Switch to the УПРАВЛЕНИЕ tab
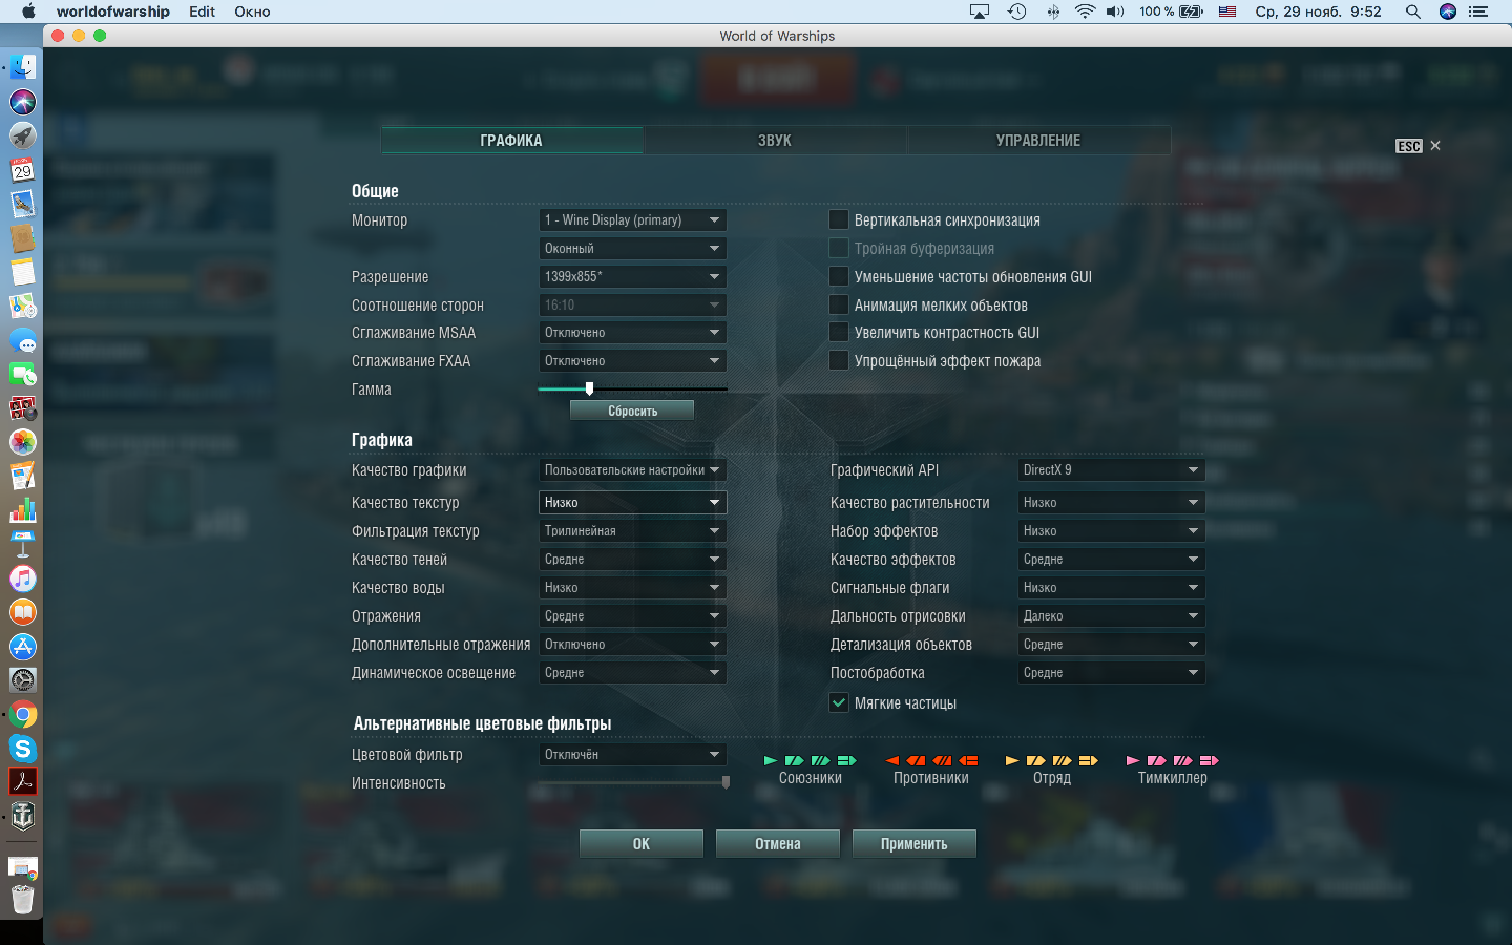The image size is (1512, 945). click(x=1038, y=140)
